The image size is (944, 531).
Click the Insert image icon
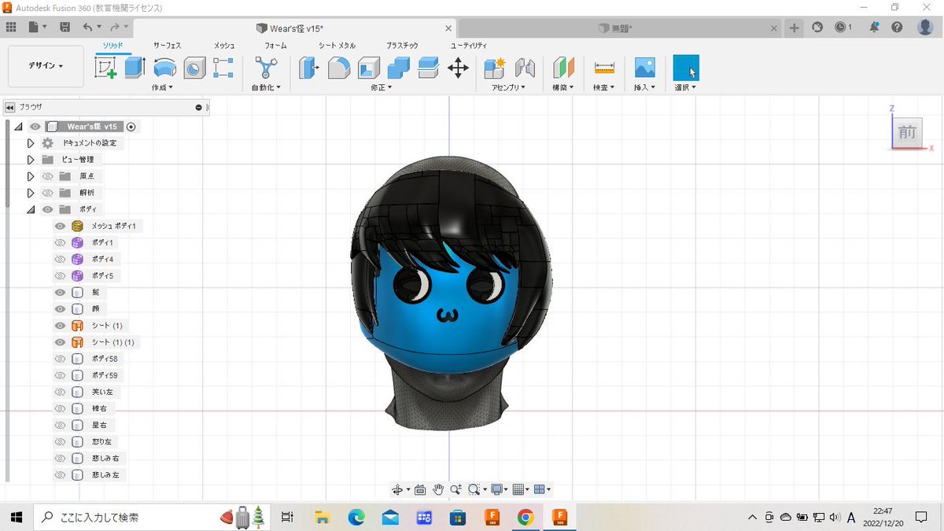pyautogui.click(x=645, y=68)
